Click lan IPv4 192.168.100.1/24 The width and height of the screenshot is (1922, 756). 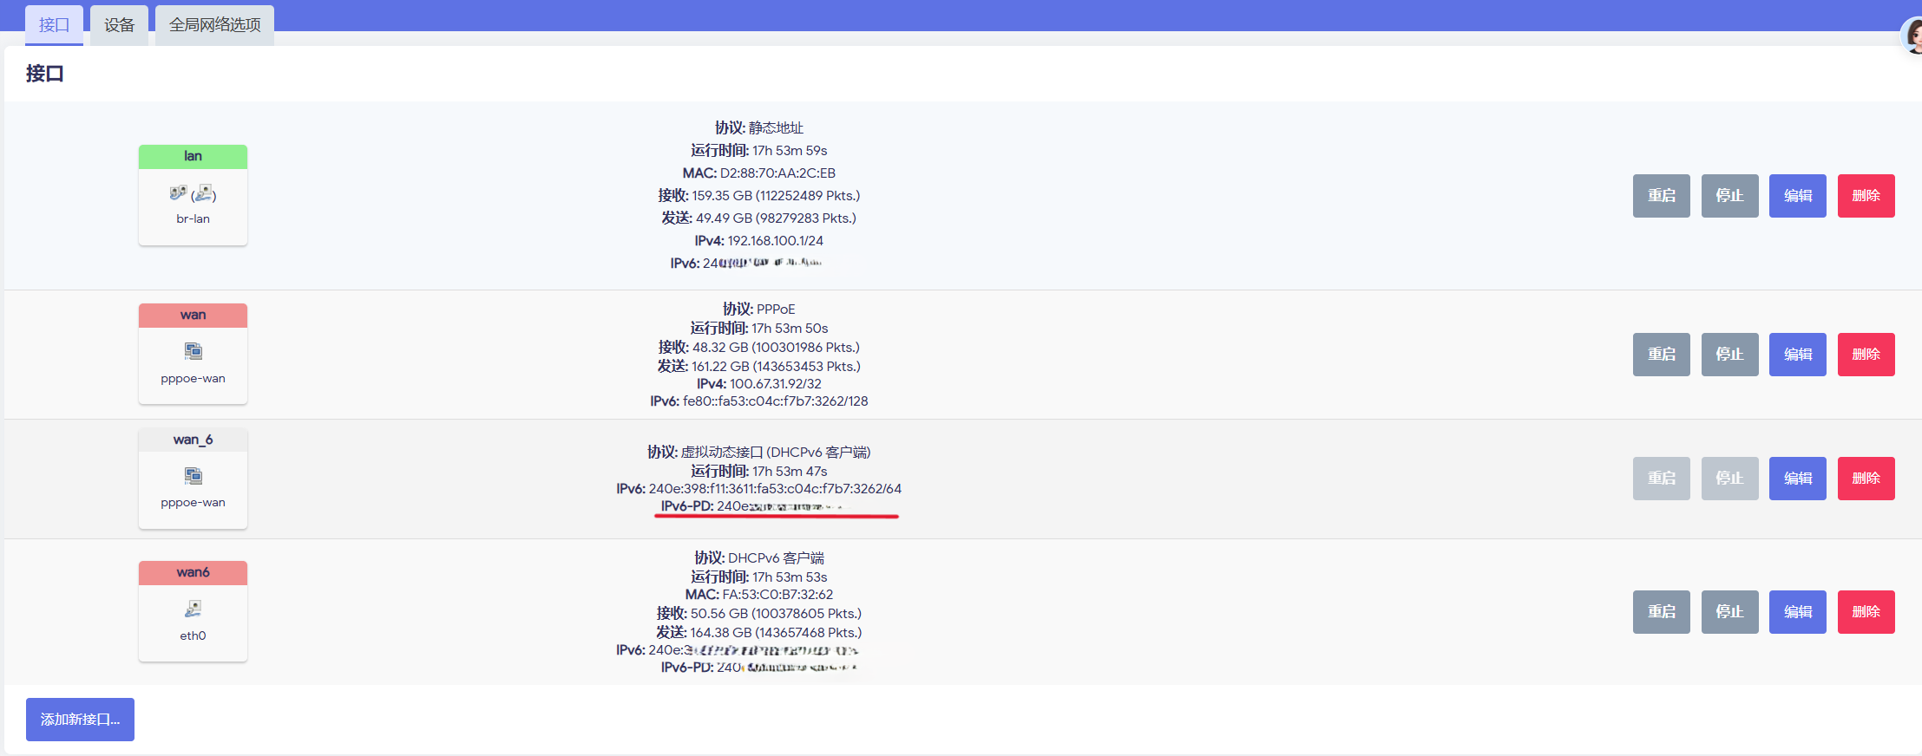point(758,241)
